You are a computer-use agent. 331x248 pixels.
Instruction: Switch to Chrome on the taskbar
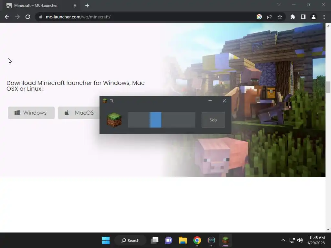pos(197,240)
